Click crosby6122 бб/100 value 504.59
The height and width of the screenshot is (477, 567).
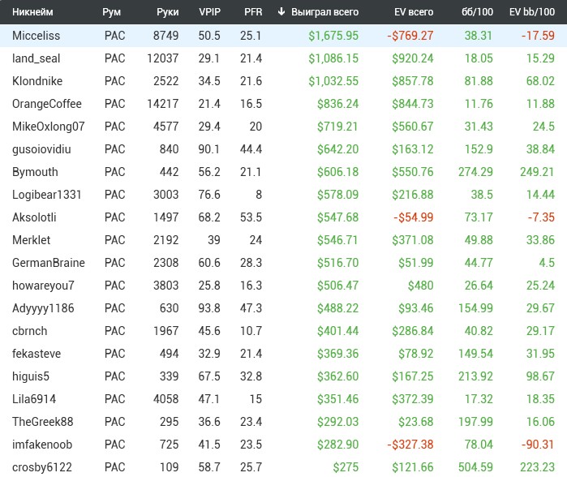point(475,467)
